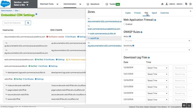Enable the Web Application Firewall checkbox
193x108 pixels.
[125, 24]
